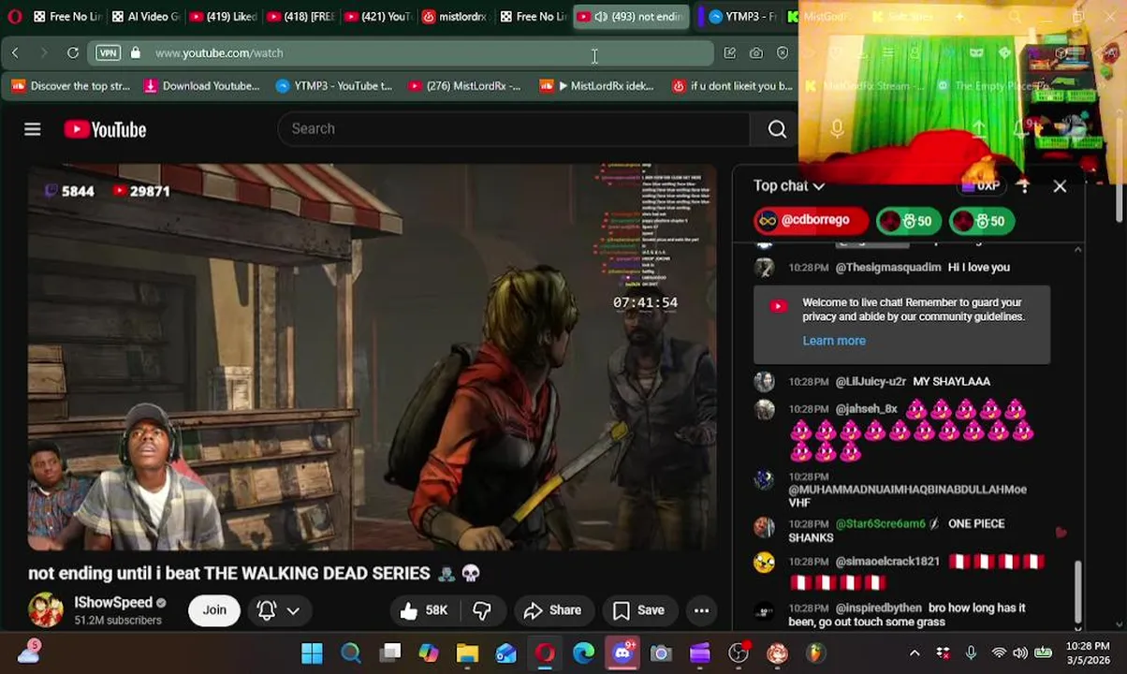Switch to the YTMP3 - Fr tab
Screen dimensions: 1127x674
[x=743, y=16]
